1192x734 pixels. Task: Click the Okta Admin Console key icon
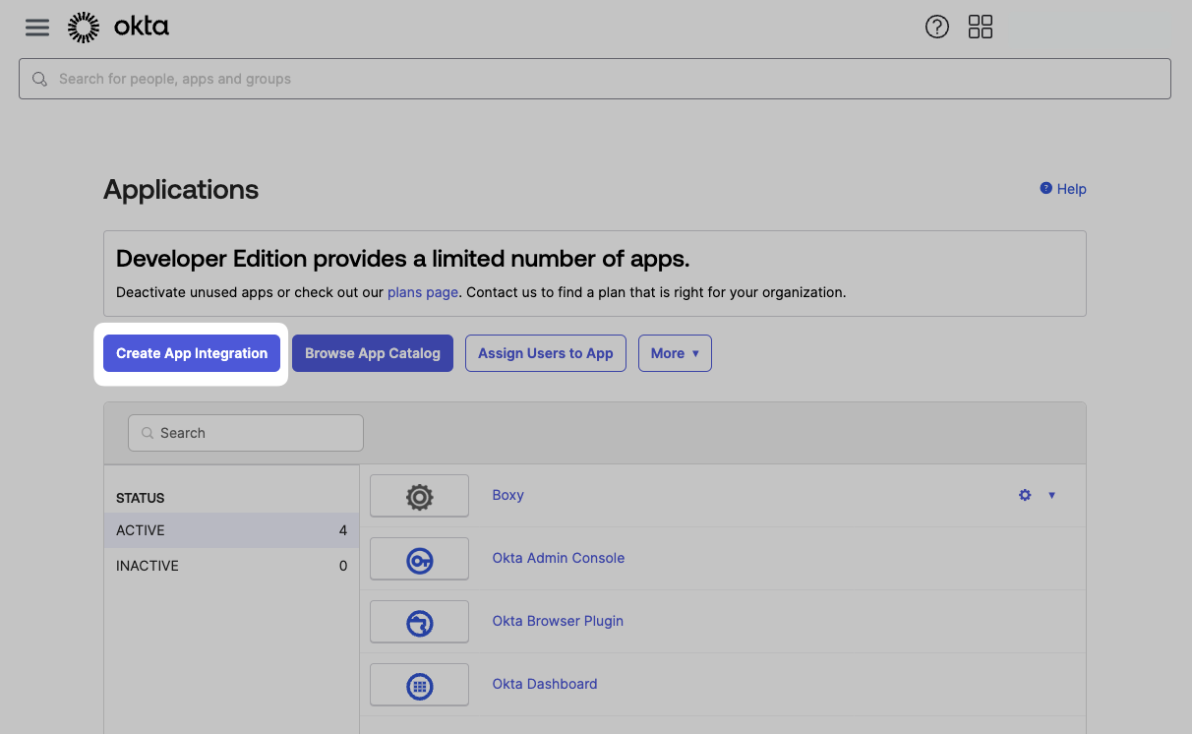click(x=419, y=559)
